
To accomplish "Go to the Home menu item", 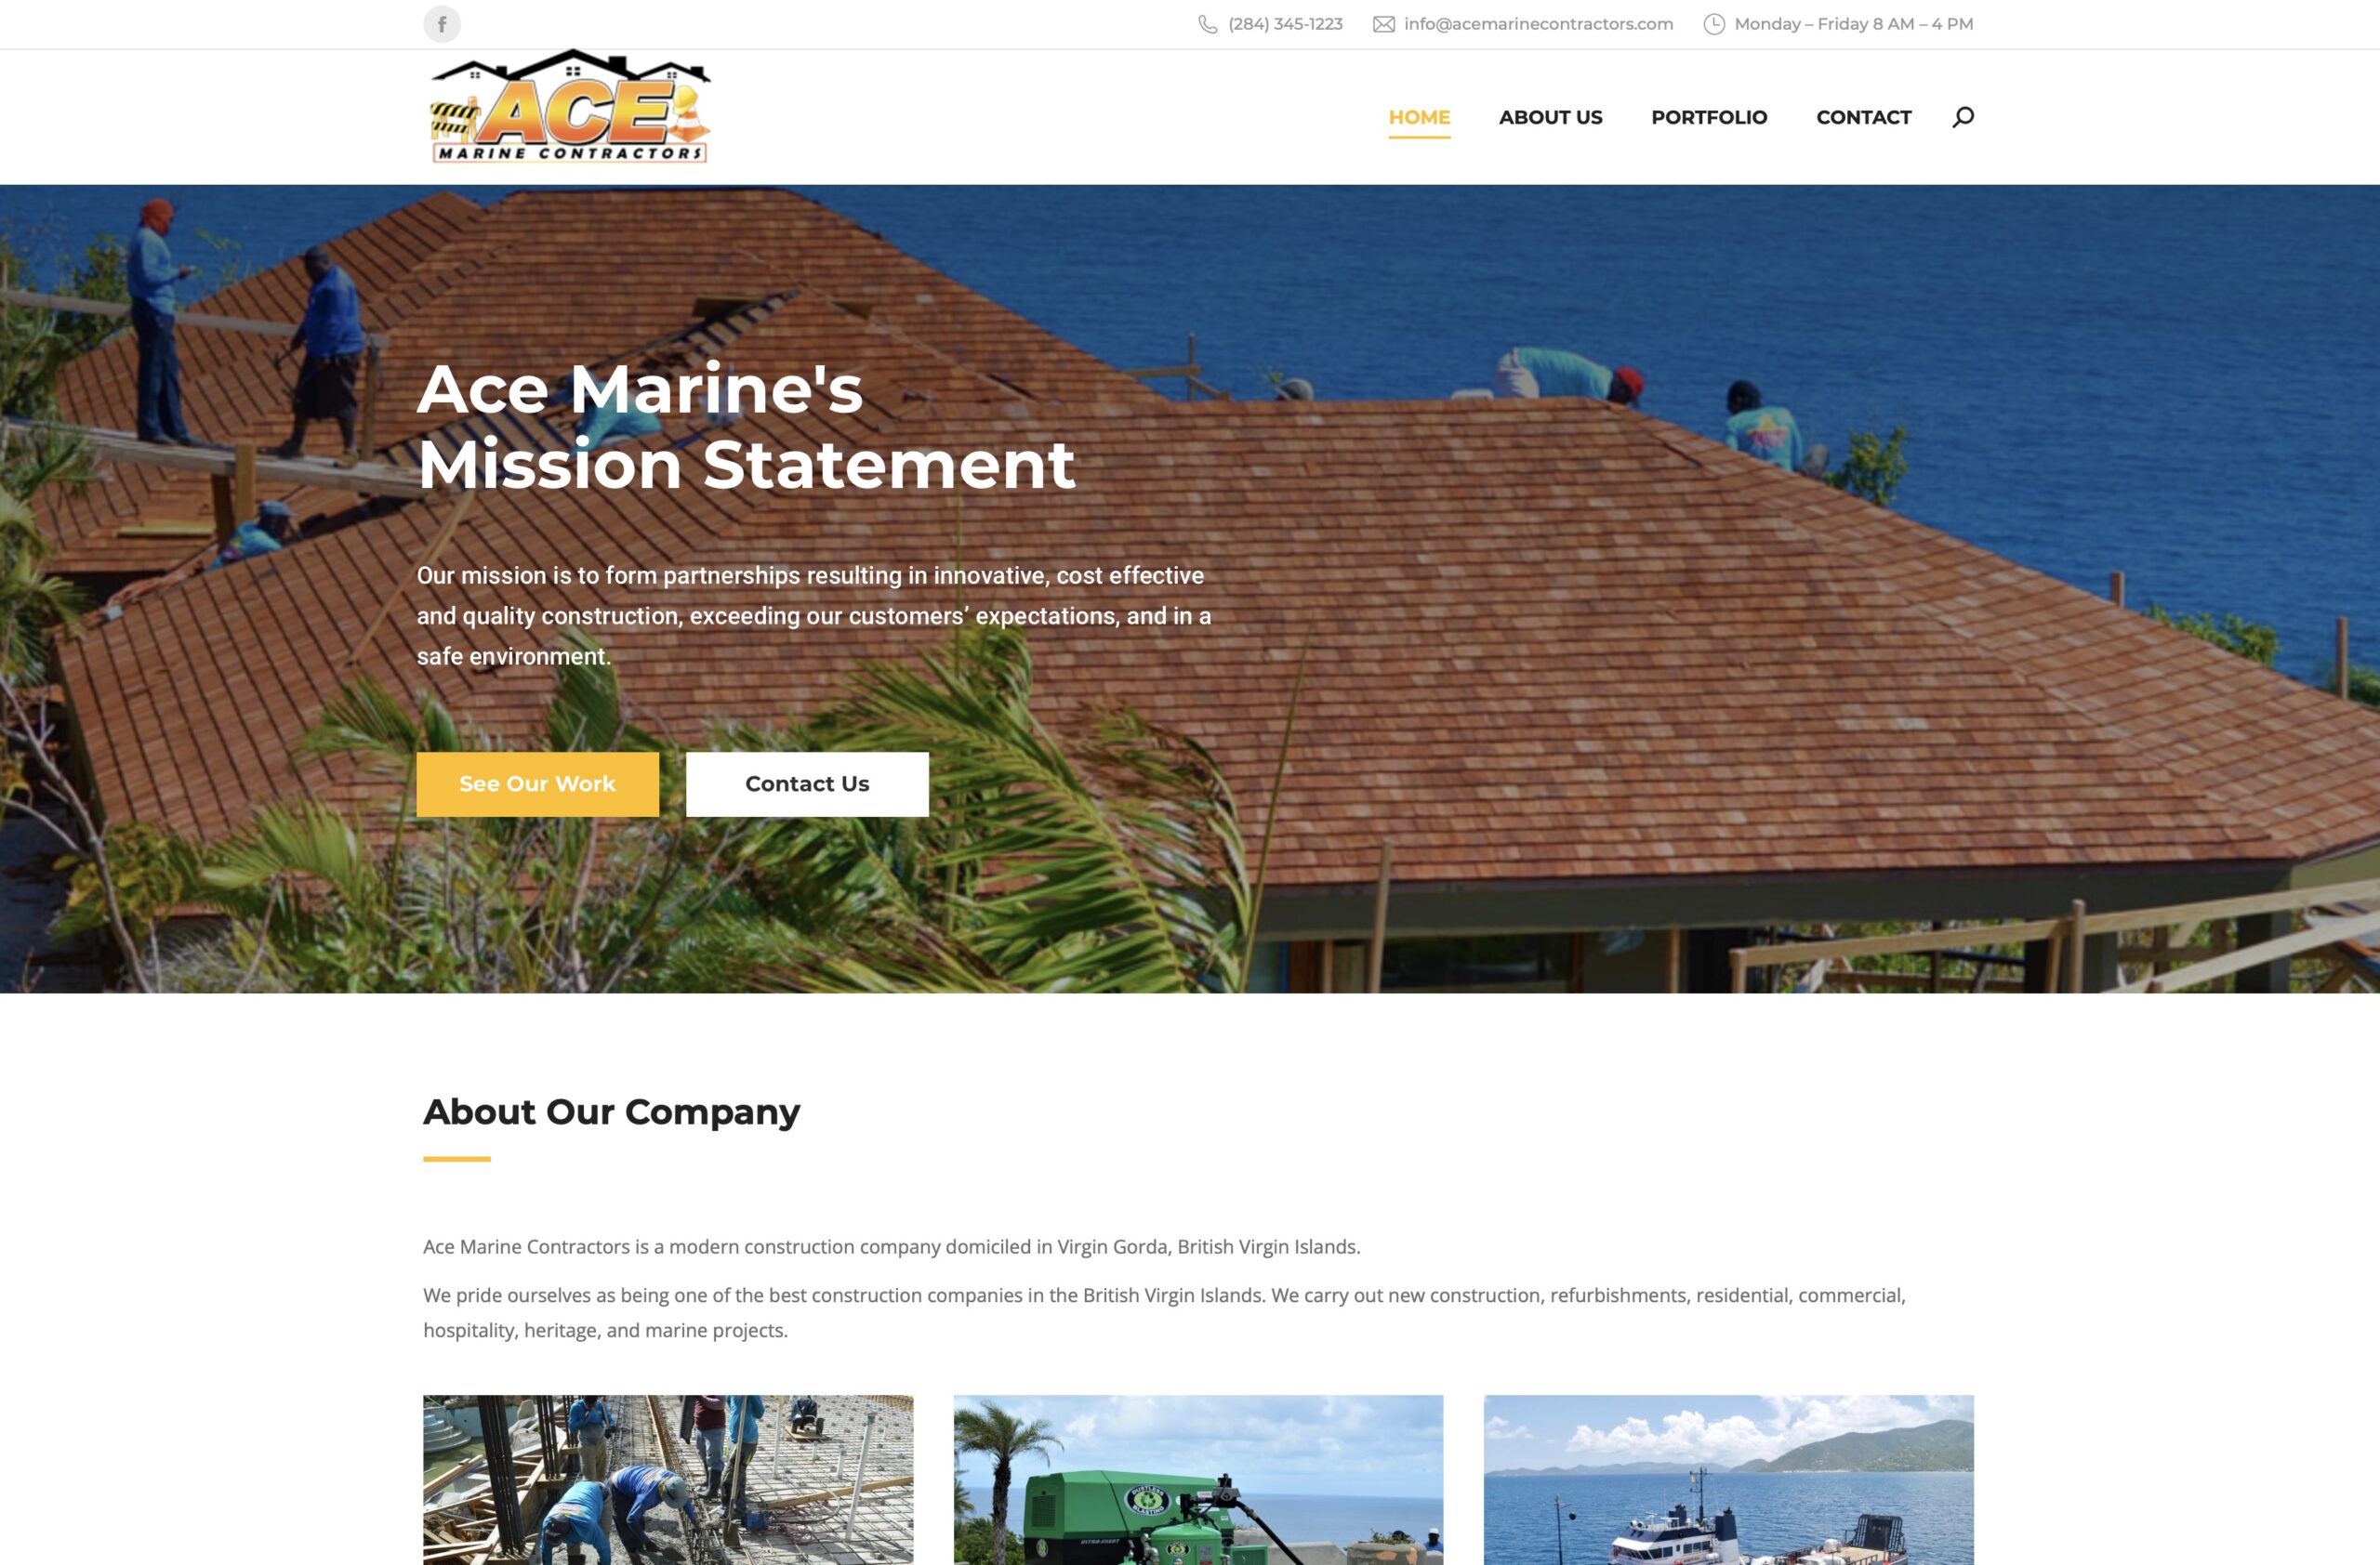I will pyautogui.click(x=1419, y=117).
